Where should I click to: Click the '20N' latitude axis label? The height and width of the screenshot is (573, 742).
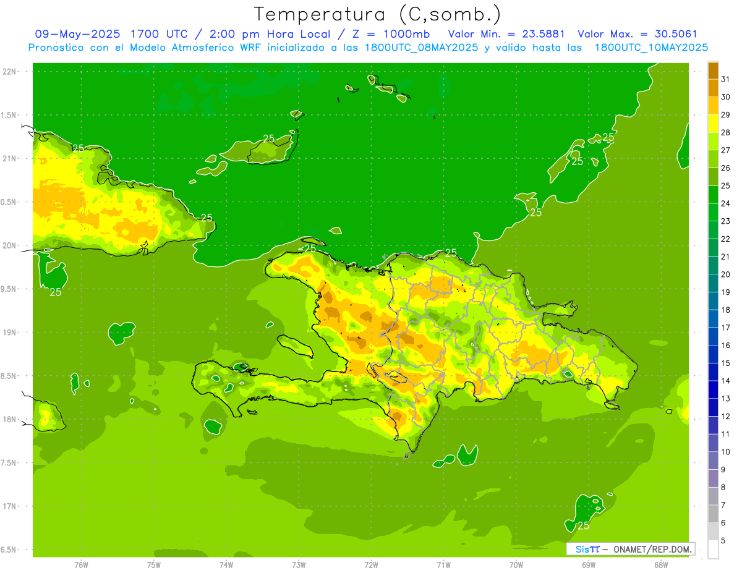click(x=10, y=246)
